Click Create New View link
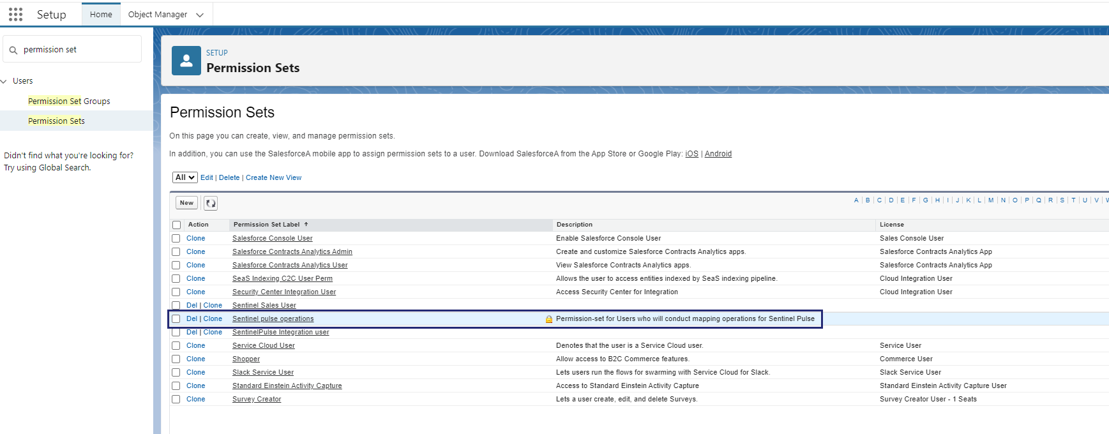This screenshot has width=1109, height=434. pyautogui.click(x=273, y=177)
